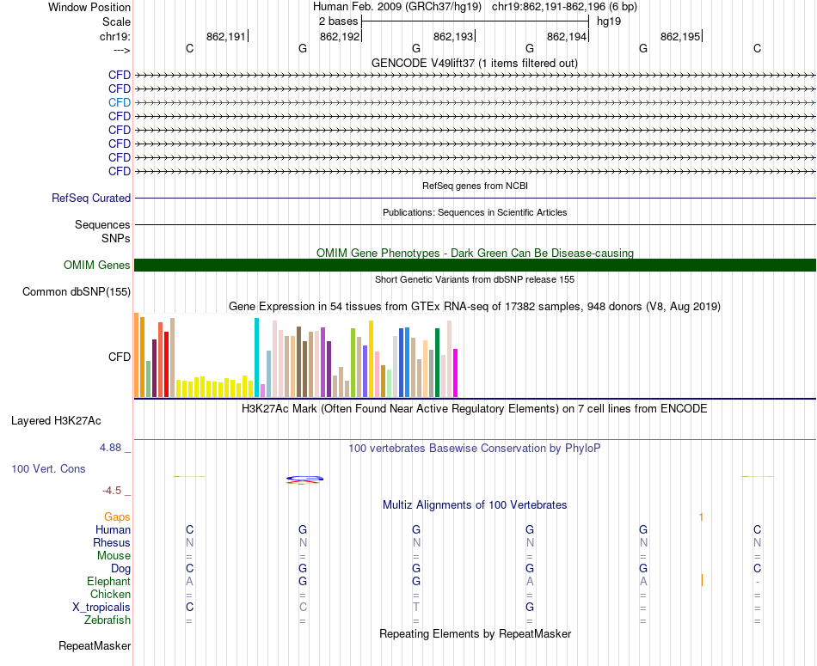
Task: Click the chr19: ruler label
Action: (115, 36)
